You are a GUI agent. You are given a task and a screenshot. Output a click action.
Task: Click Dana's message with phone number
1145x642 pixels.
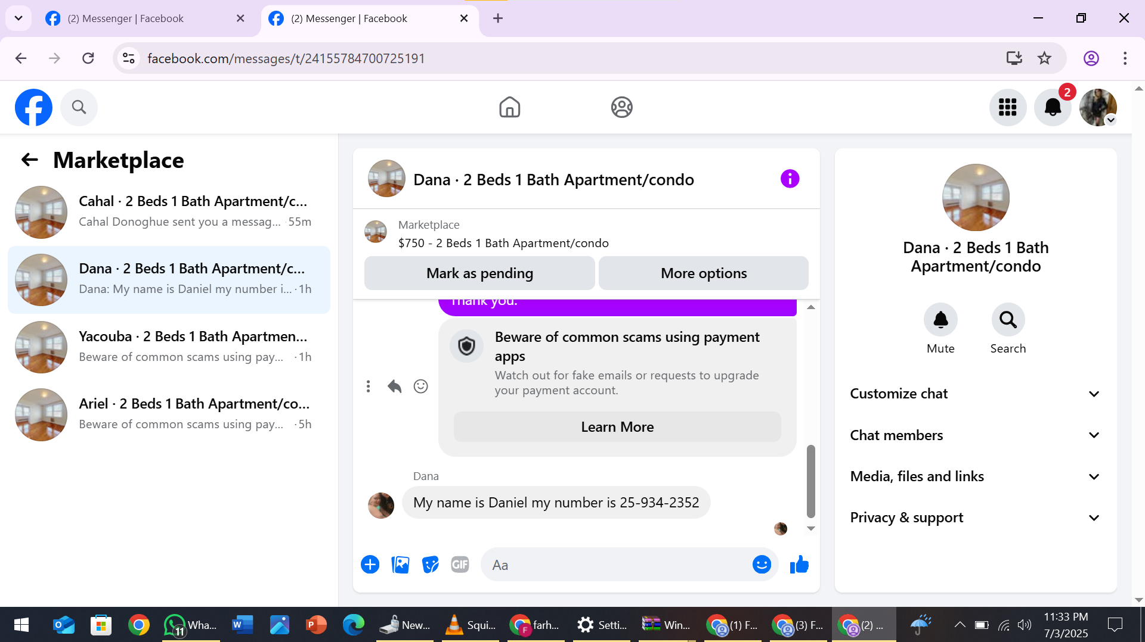556,503
